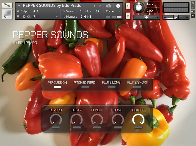Enable the Pitched Perc sound
The image size is (196, 146).
point(85,87)
